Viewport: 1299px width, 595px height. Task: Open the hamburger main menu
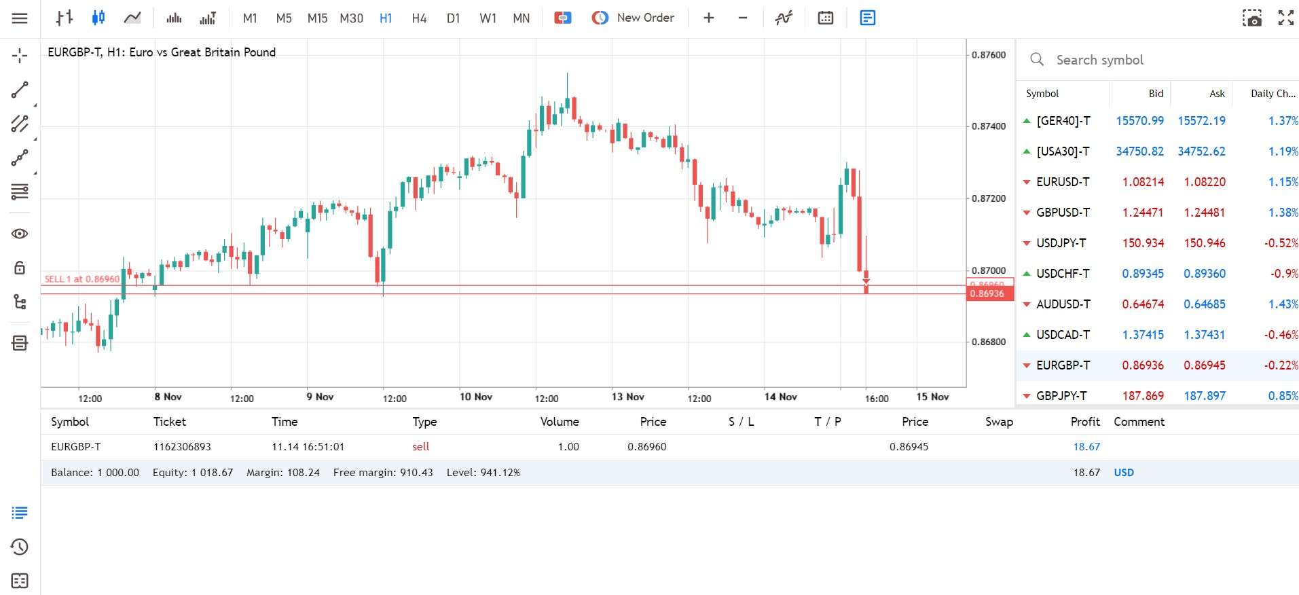click(x=20, y=18)
